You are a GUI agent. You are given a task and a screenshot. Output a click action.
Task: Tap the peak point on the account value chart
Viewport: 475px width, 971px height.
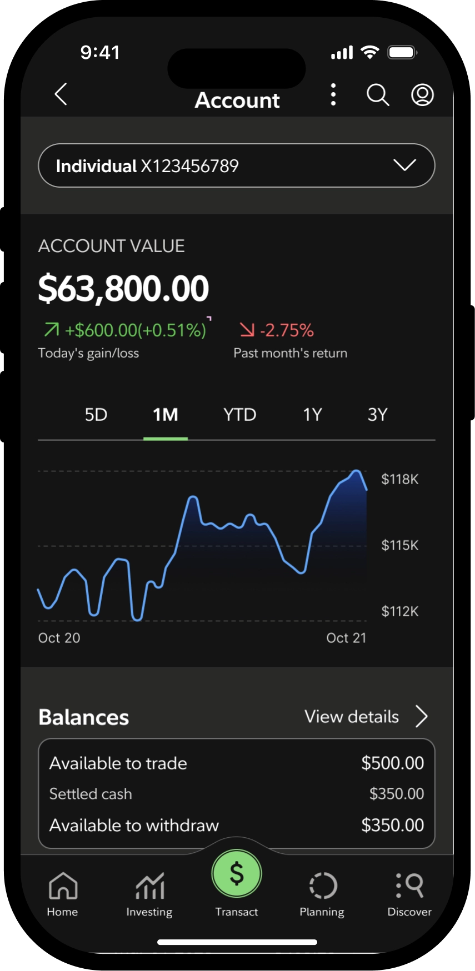tap(357, 471)
